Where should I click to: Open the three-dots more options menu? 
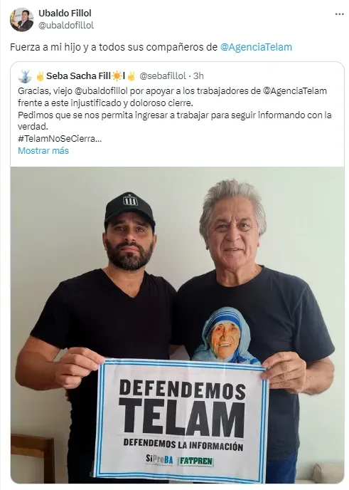(339, 14)
